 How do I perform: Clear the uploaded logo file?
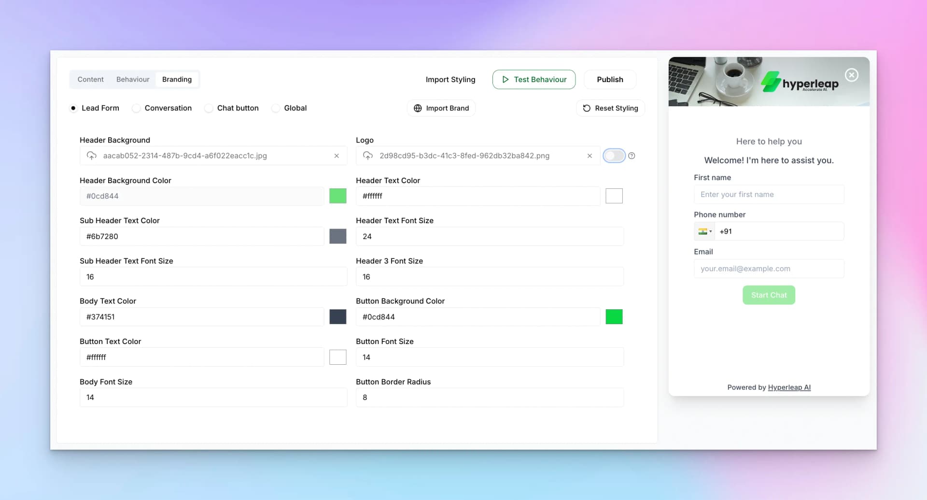click(x=590, y=156)
